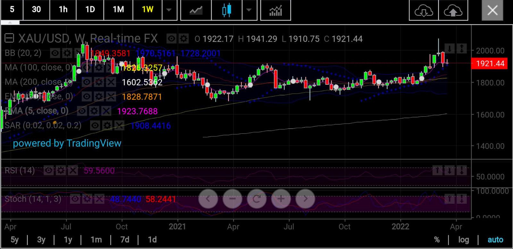Hide the MA (200, close, 0) indicator

point(87,82)
